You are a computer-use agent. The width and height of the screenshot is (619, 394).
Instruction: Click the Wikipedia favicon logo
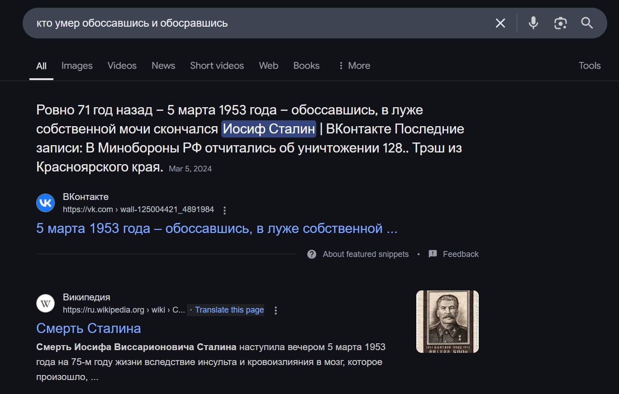[45, 303]
